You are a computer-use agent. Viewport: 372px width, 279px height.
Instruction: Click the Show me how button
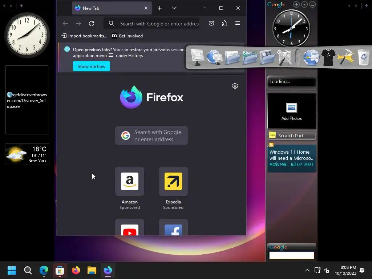click(91, 66)
